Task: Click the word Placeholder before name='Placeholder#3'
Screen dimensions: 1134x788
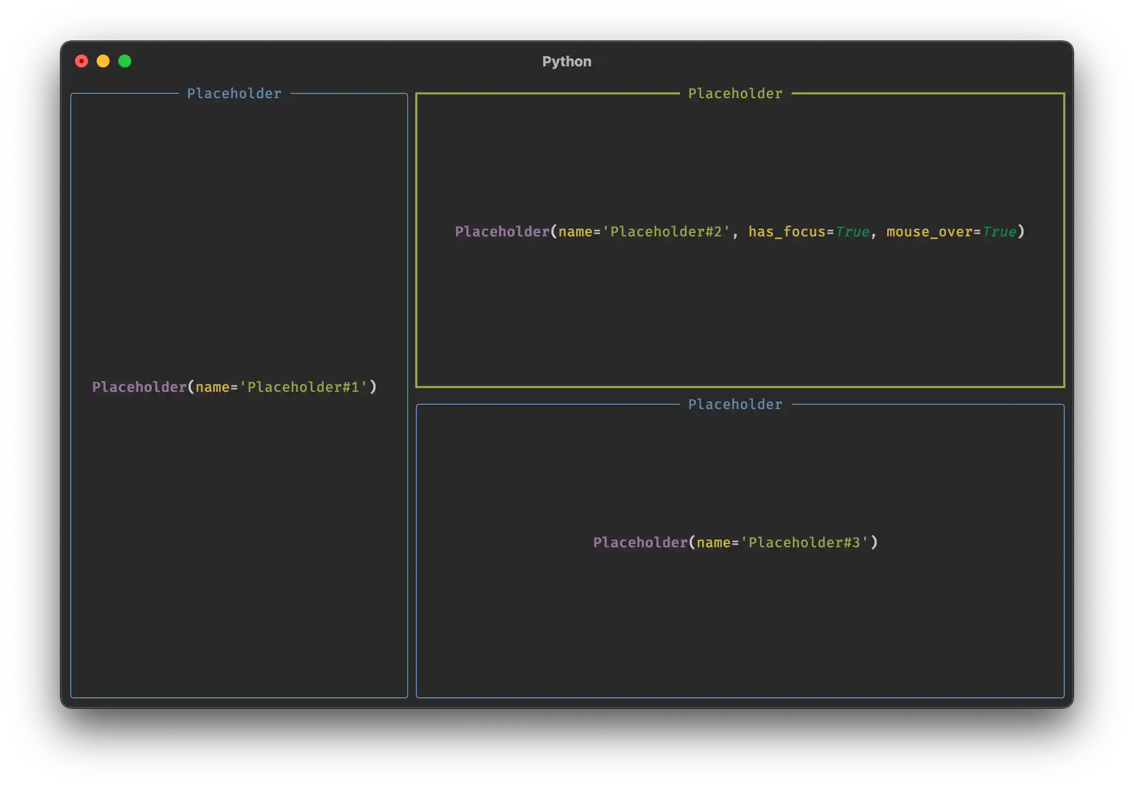Action: (x=640, y=542)
